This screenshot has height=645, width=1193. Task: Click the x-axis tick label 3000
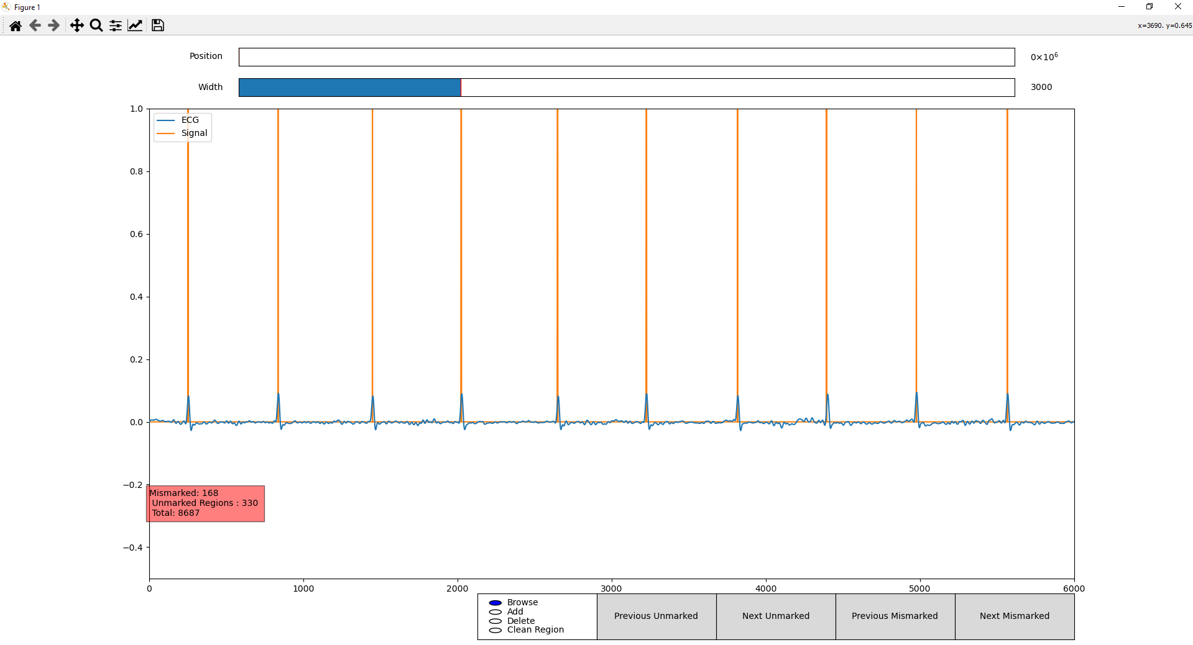click(611, 589)
